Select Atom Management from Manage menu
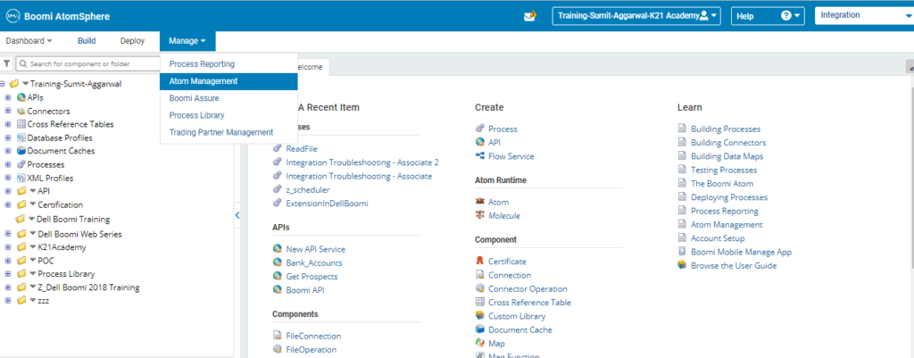Image resolution: width=914 pixels, height=358 pixels. pos(228,81)
